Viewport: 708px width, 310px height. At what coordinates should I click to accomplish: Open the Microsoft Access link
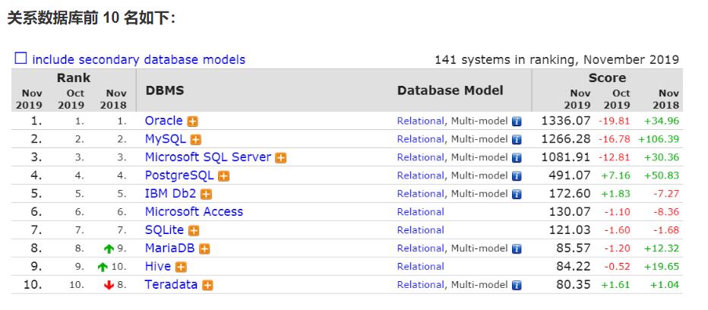click(x=194, y=211)
